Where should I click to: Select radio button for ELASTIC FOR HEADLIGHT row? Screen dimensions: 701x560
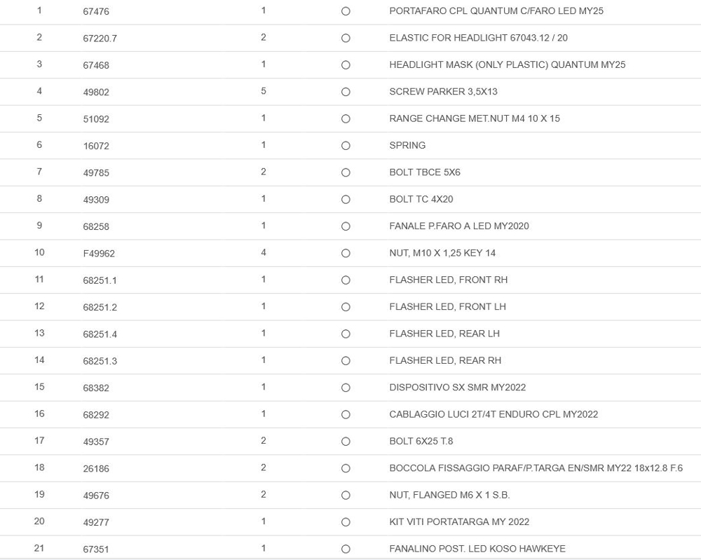[x=346, y=38]
